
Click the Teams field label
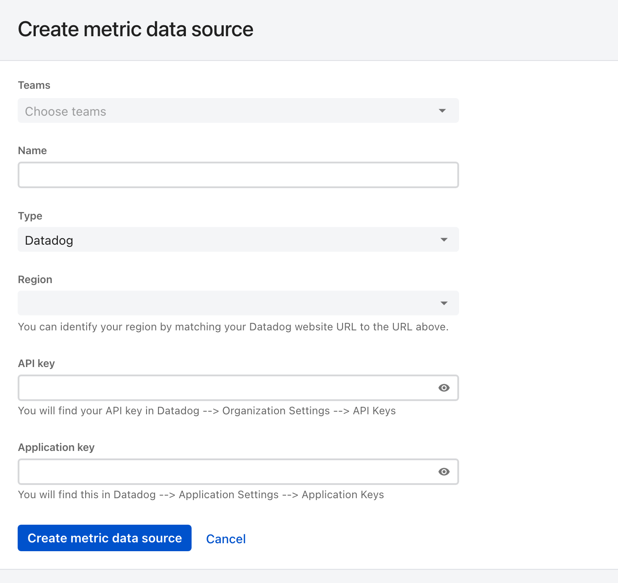tap(34, 85)
